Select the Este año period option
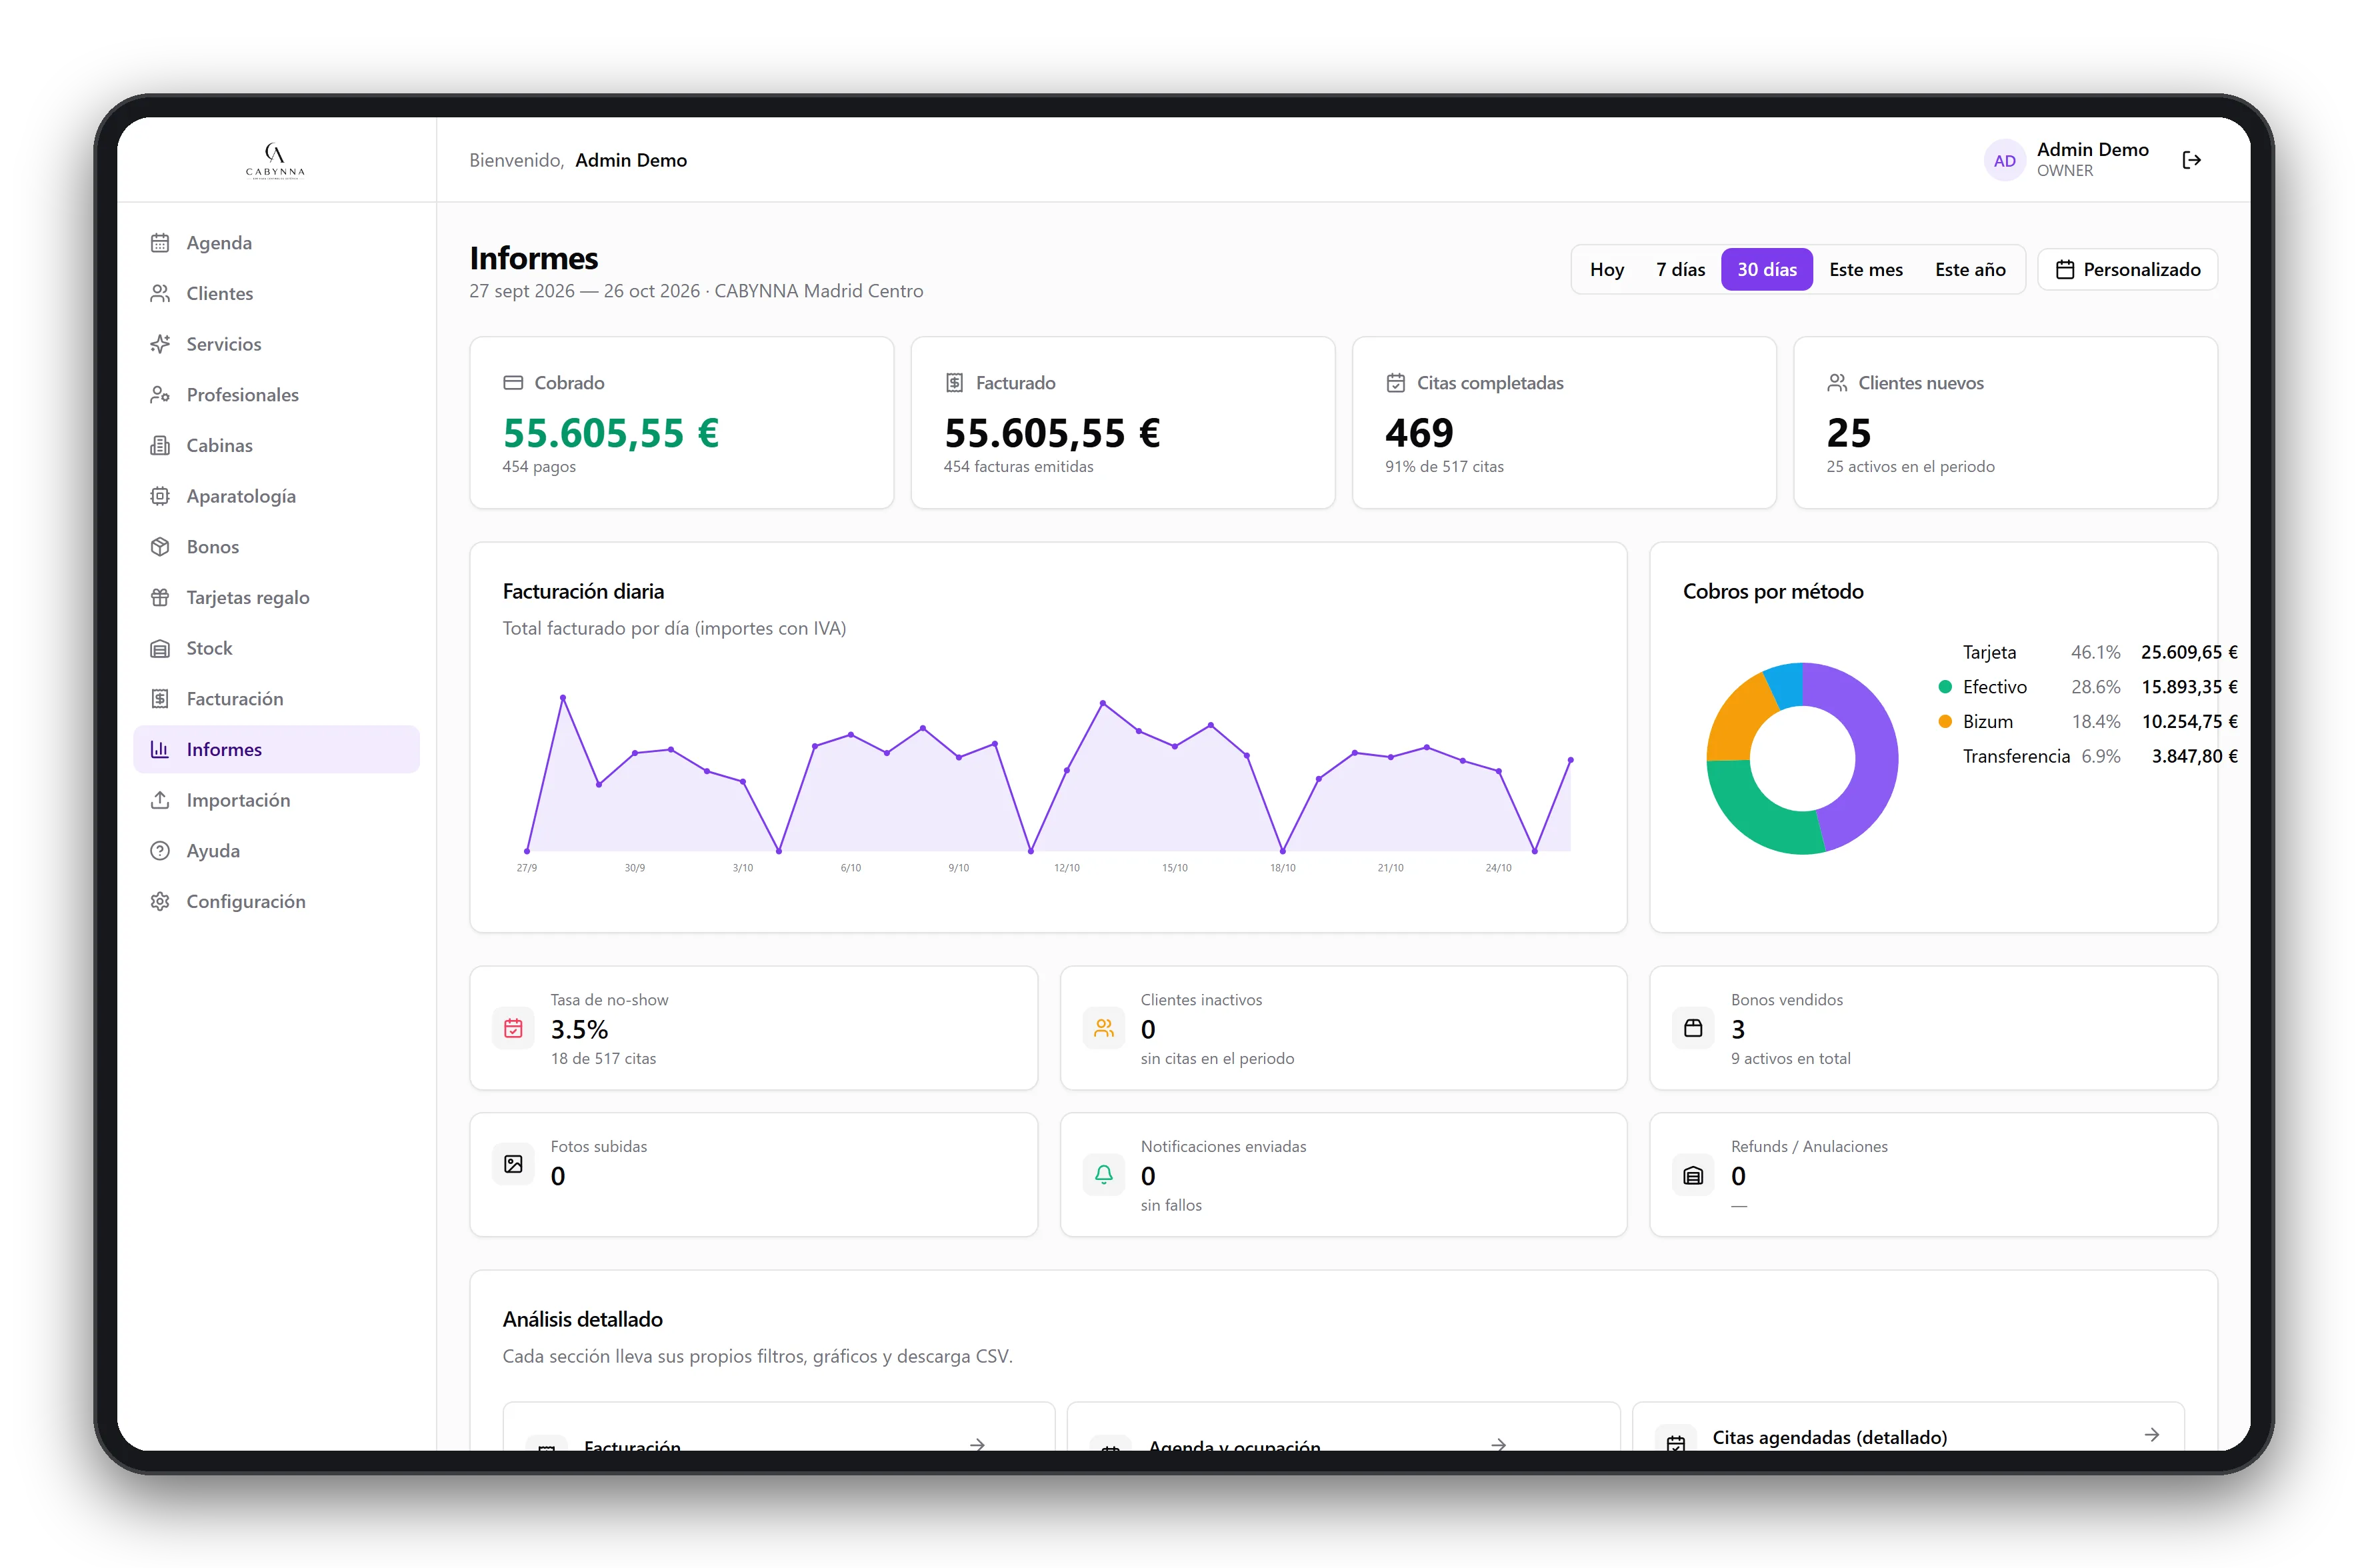 (x=1970, y=270)
